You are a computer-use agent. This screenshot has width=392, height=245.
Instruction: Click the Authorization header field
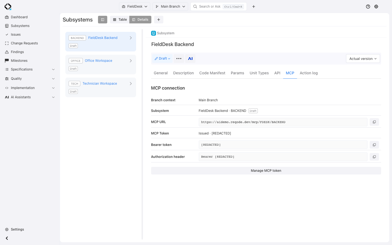(x=283, y=157)
